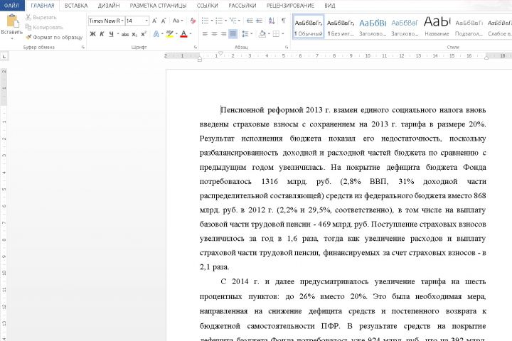The width and height of the screenshot is (512, 341).
Task: Click the shading paint bucket icon
Action: click(x=262, y=34)
